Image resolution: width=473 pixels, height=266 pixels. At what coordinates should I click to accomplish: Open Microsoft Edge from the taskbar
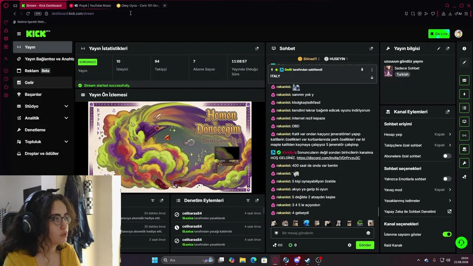(x=253, y=260)
